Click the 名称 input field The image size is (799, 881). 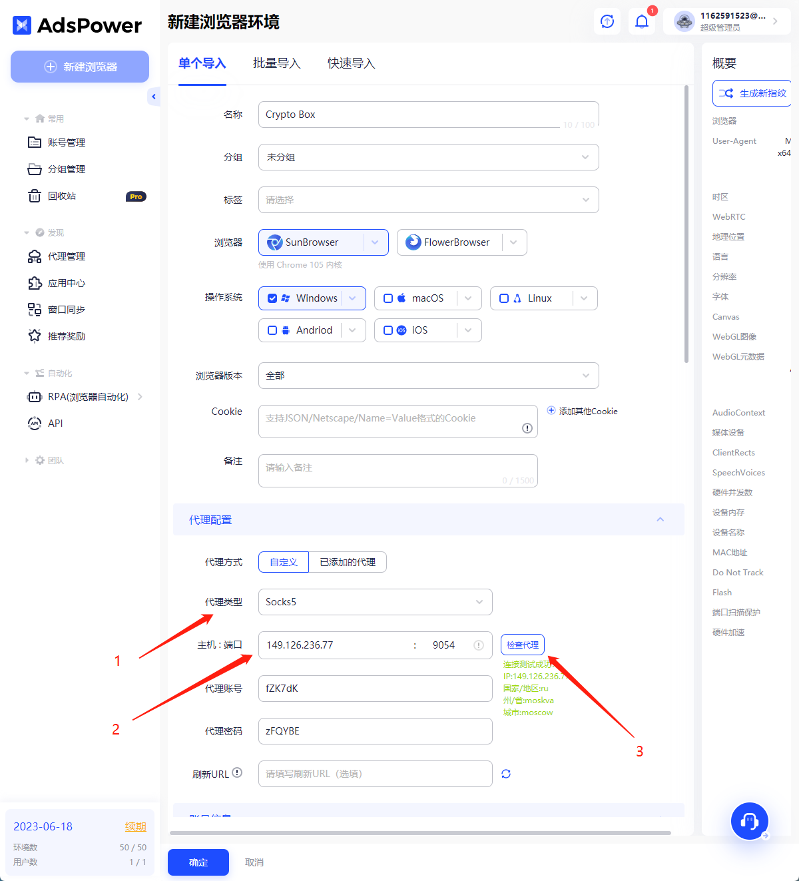pyautogui.click(x=429, y=115)
